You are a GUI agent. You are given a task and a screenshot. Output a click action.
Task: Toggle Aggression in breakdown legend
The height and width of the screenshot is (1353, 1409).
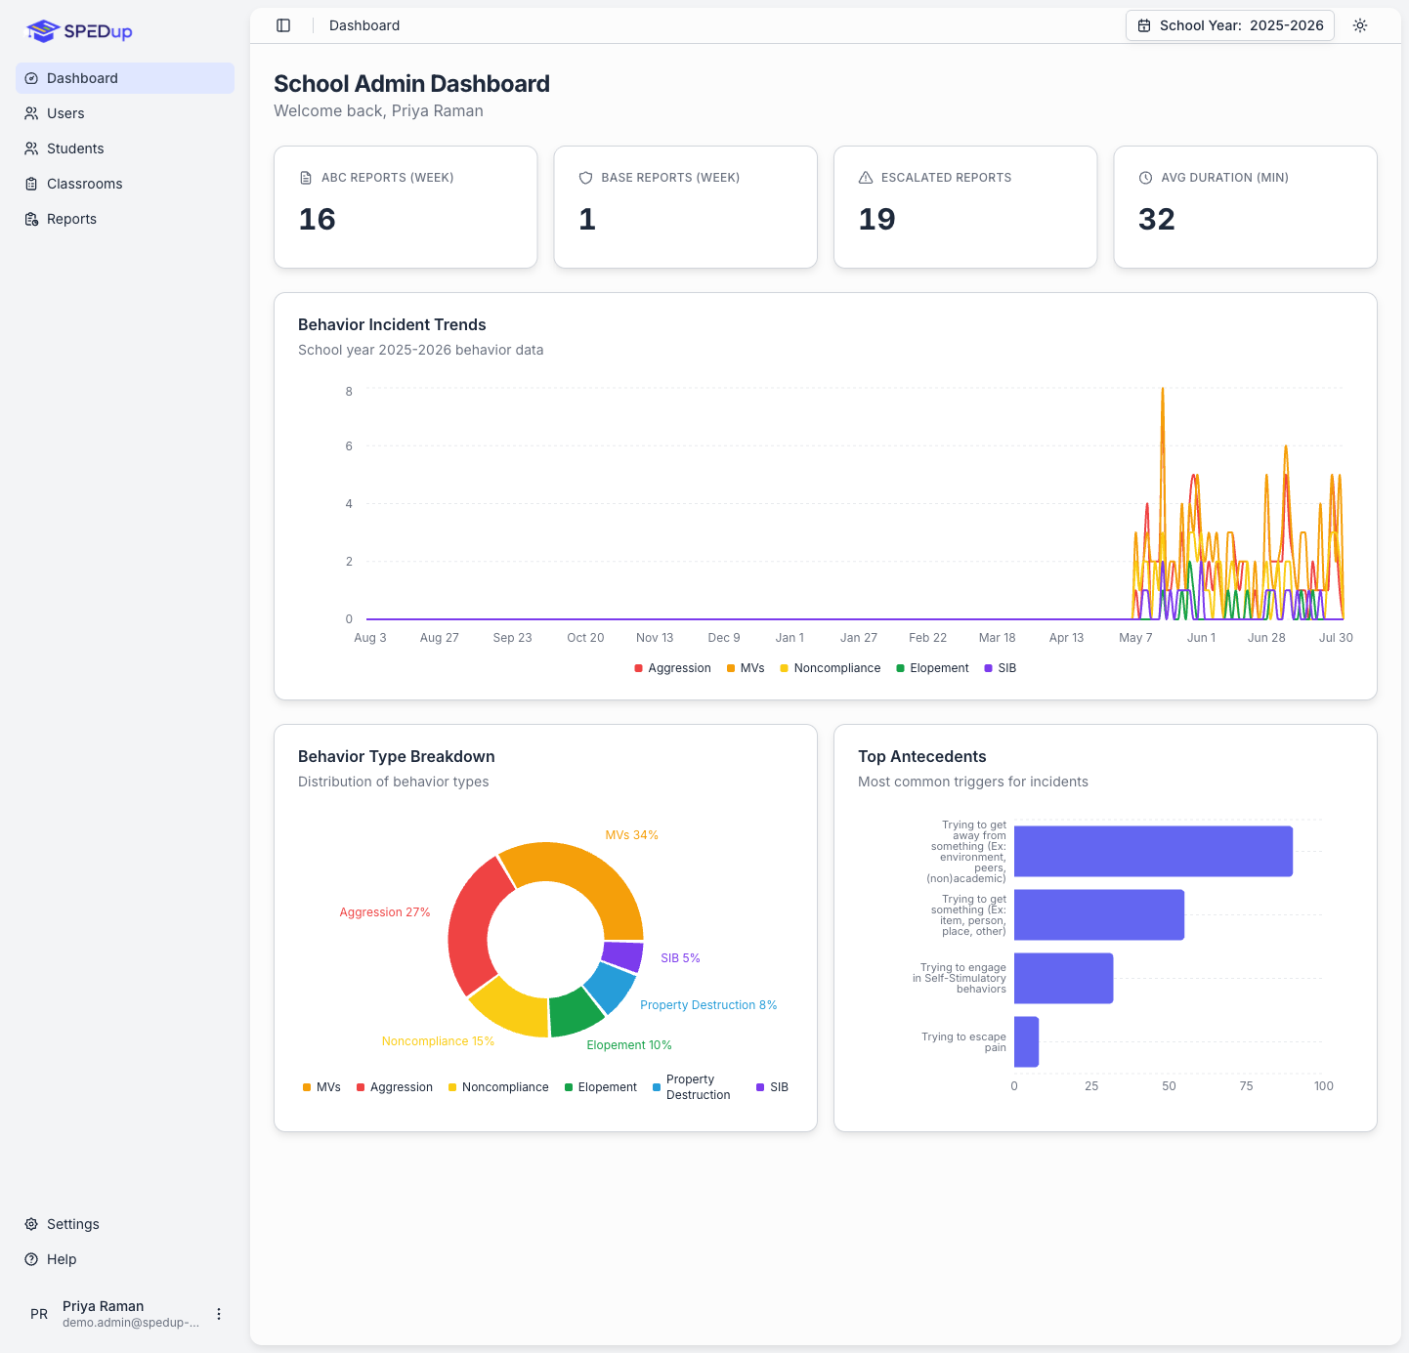pos(395,1087)
